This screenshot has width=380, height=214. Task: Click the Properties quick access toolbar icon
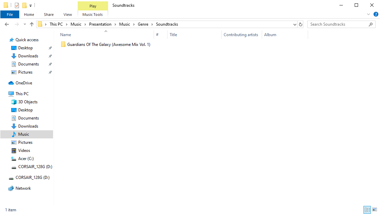tap(17, 5)
